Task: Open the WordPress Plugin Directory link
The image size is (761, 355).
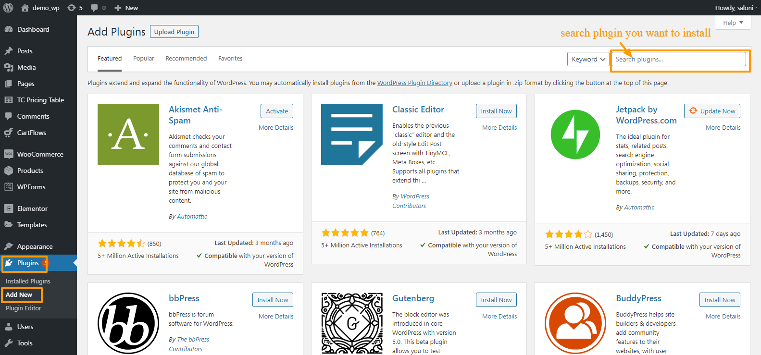Action: pyautogui.click(x=414, y=83)
